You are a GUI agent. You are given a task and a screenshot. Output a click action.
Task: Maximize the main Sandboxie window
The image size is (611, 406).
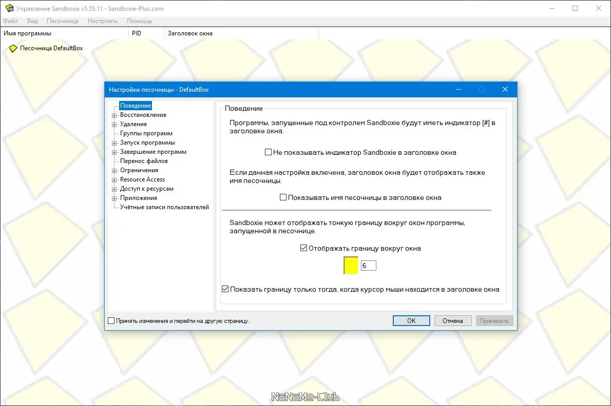coord(575,8)
